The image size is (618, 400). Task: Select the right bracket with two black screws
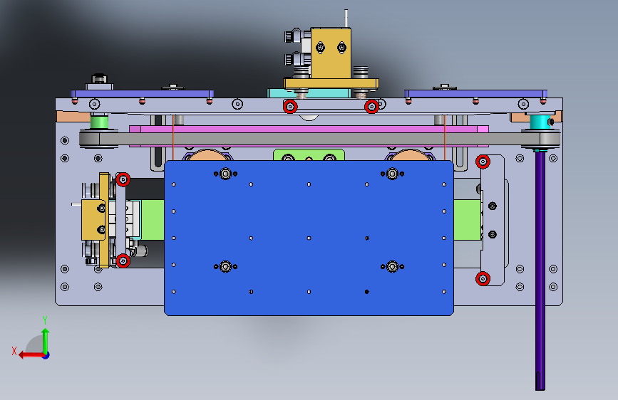click(x=493, y=220)
